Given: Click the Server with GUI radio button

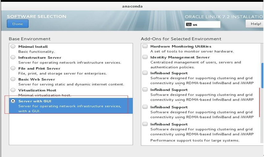Looking at the screenshot, I should tap(13, 101).
